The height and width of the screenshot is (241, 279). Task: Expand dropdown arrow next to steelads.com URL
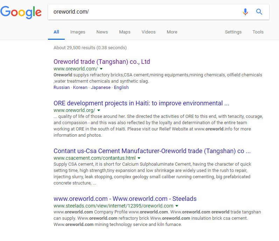pyautogui.click(x=177, y=206)
